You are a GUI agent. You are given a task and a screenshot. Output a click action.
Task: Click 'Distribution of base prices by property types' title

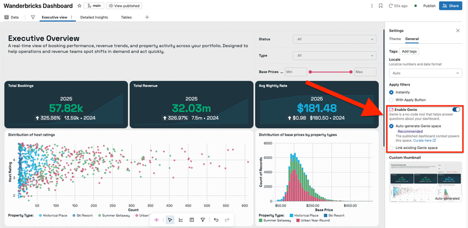298,135
